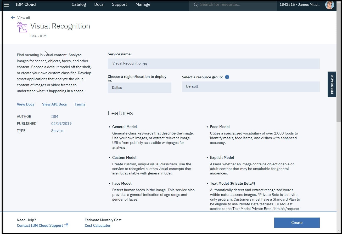This screenshot has height=234, width=342.
Task: Open the View API Docs link
Action: tap(54, 104)
